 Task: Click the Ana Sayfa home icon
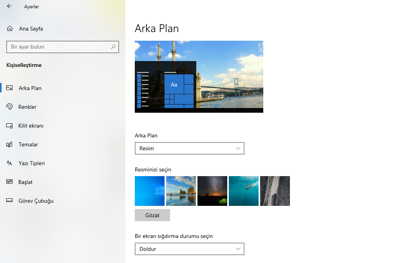tap(10, 28)
